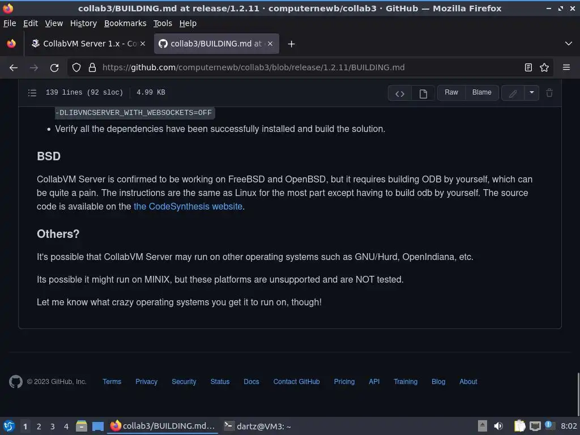Image resolution: width=580 pixels, height=435 pixels.
Task: Show desktop via taskbar icon
Action: point(97,426)
